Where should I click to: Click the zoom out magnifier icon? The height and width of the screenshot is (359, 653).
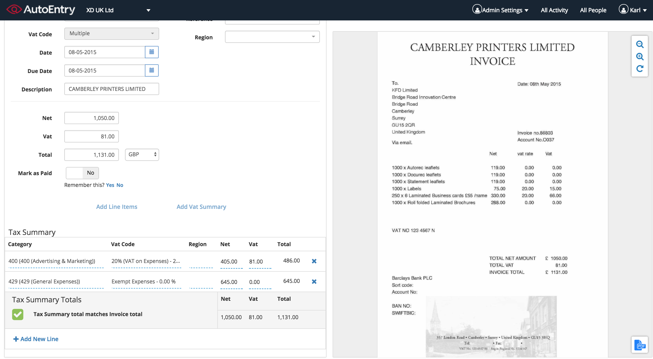[x=639, y=44]
